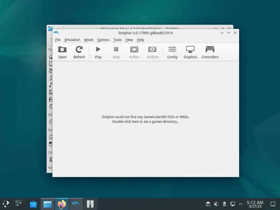Viewport: 280px width, 210px height.
Task: Click the muted volume tray icon
Action: coord(216,204)
